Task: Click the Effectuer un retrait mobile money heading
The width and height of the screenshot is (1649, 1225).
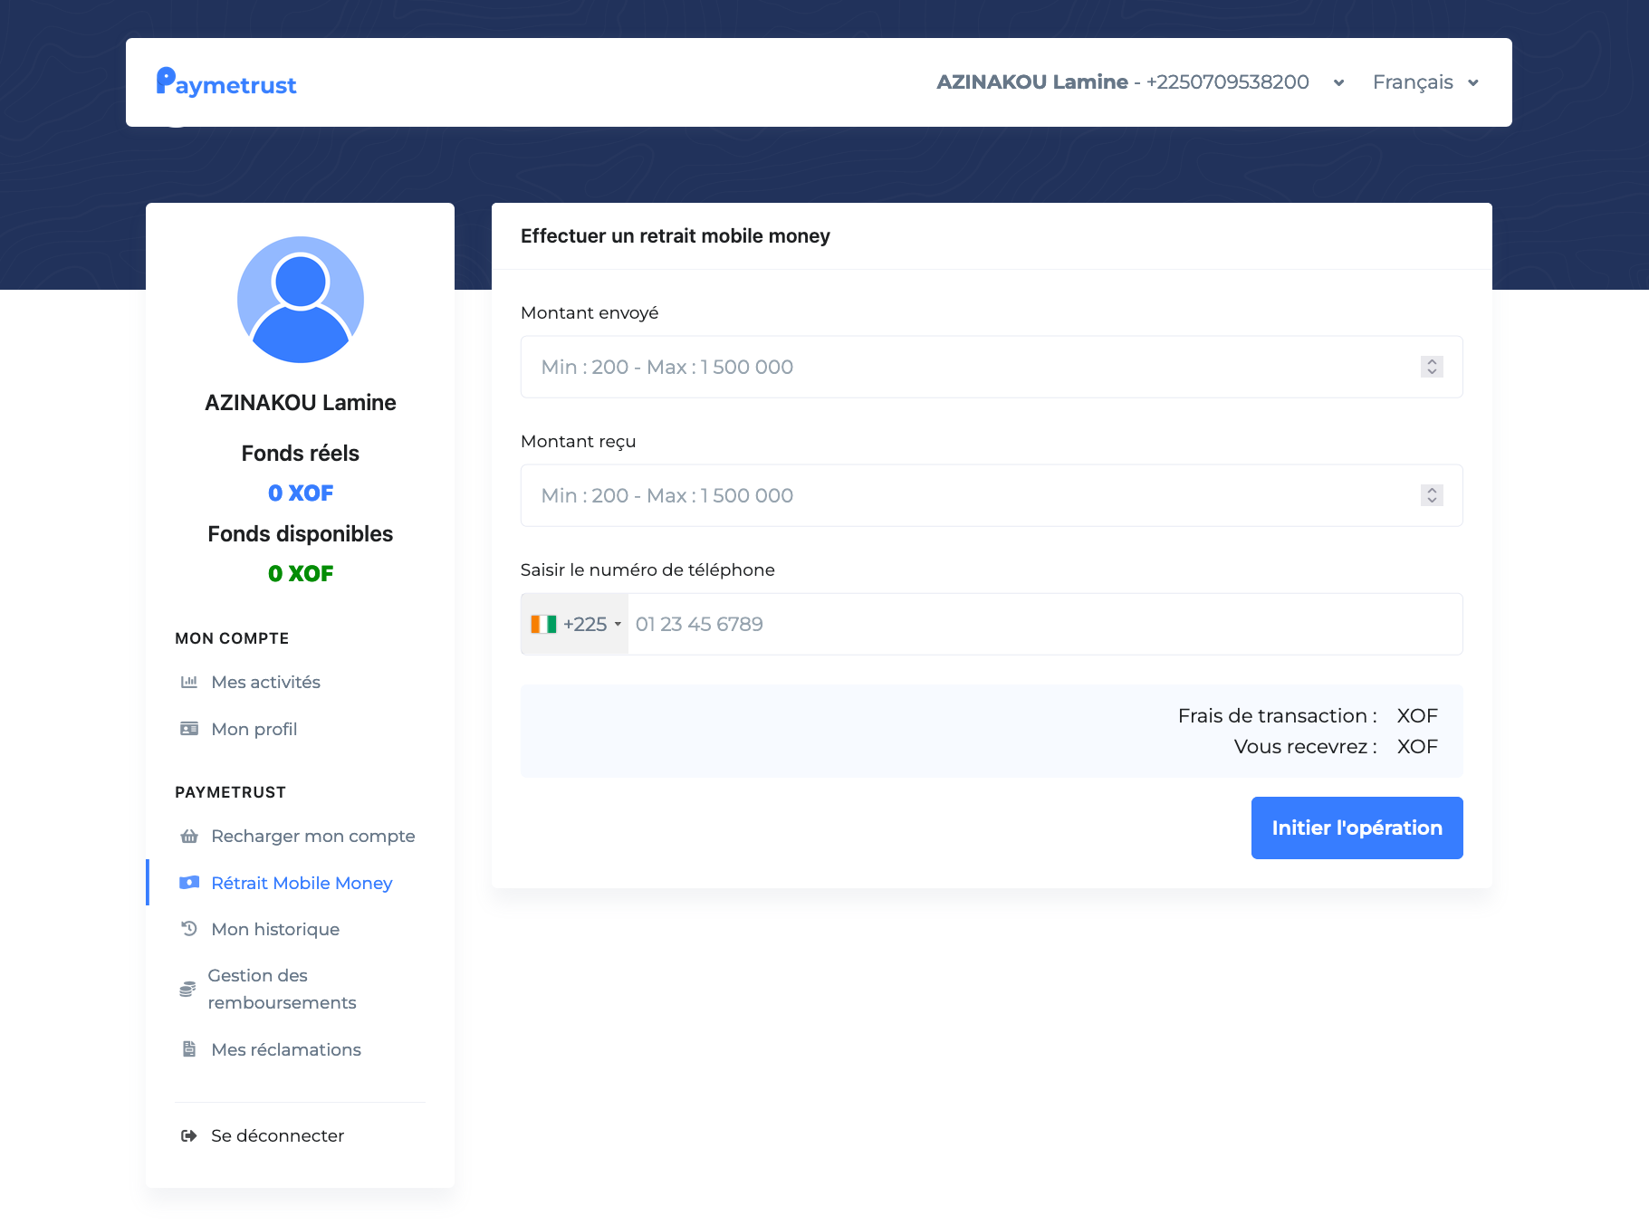Action: [x=676, y=236]
